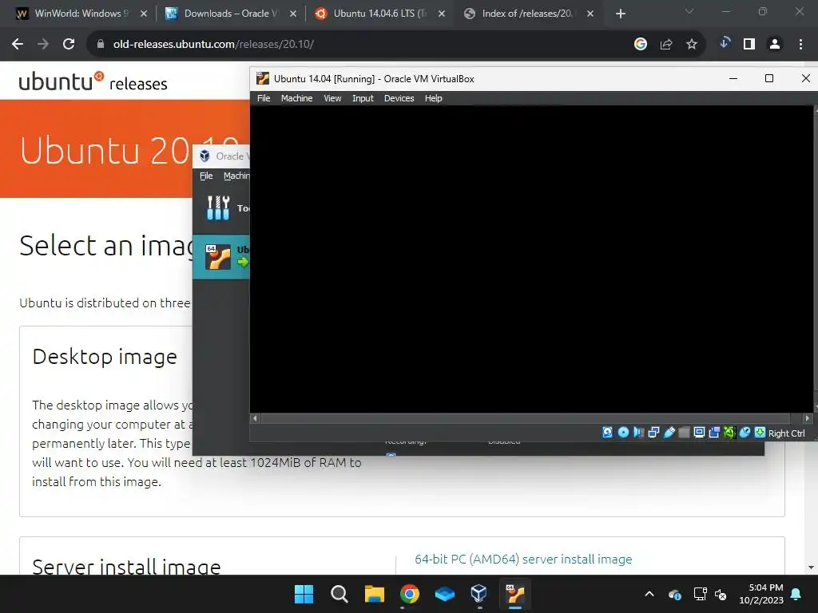
Task: Show hidden system tray icons
Action: tap(649, 594)
